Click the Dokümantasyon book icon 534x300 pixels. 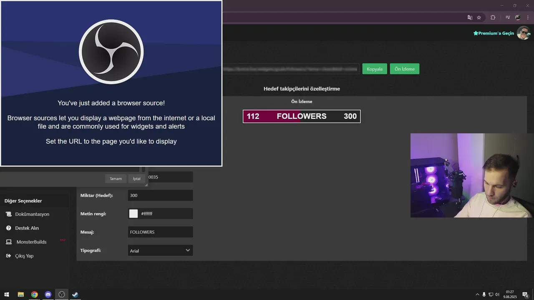click(8, 214)
